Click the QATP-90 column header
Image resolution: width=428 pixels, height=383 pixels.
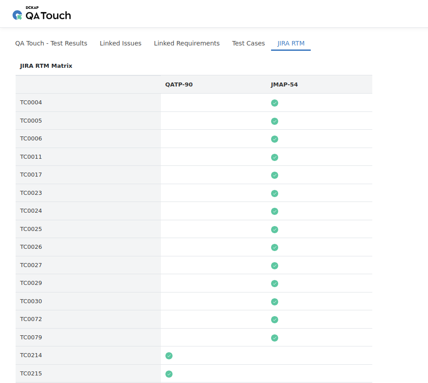[179, 84]
